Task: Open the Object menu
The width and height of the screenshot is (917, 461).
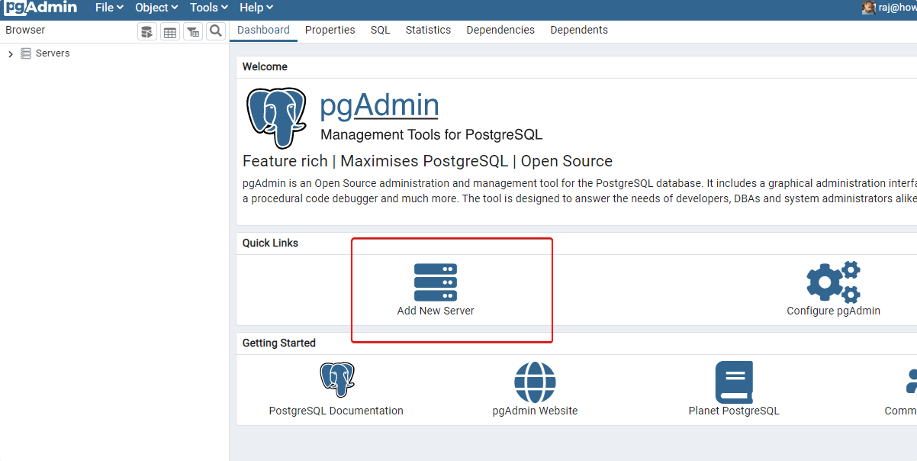Action: pyautogui.click(x=156, y=8)
